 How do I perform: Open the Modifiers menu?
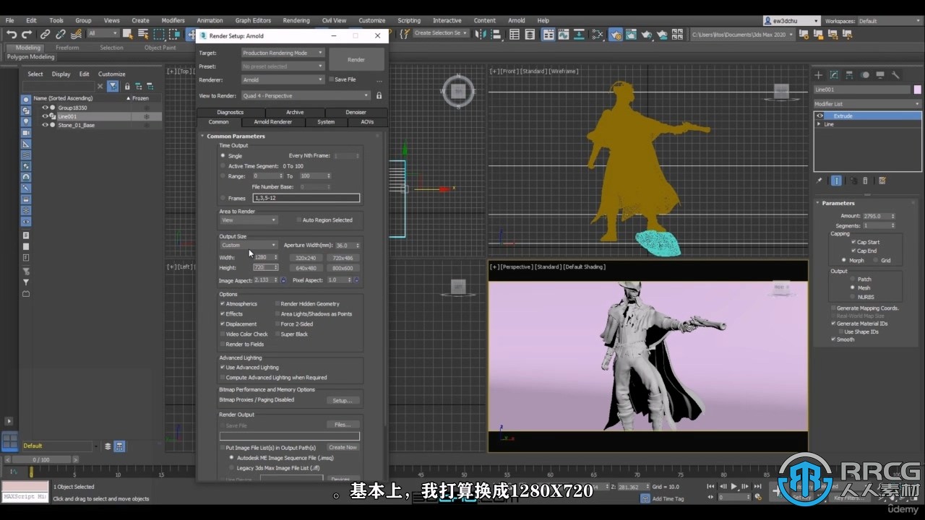coord(173,21)
